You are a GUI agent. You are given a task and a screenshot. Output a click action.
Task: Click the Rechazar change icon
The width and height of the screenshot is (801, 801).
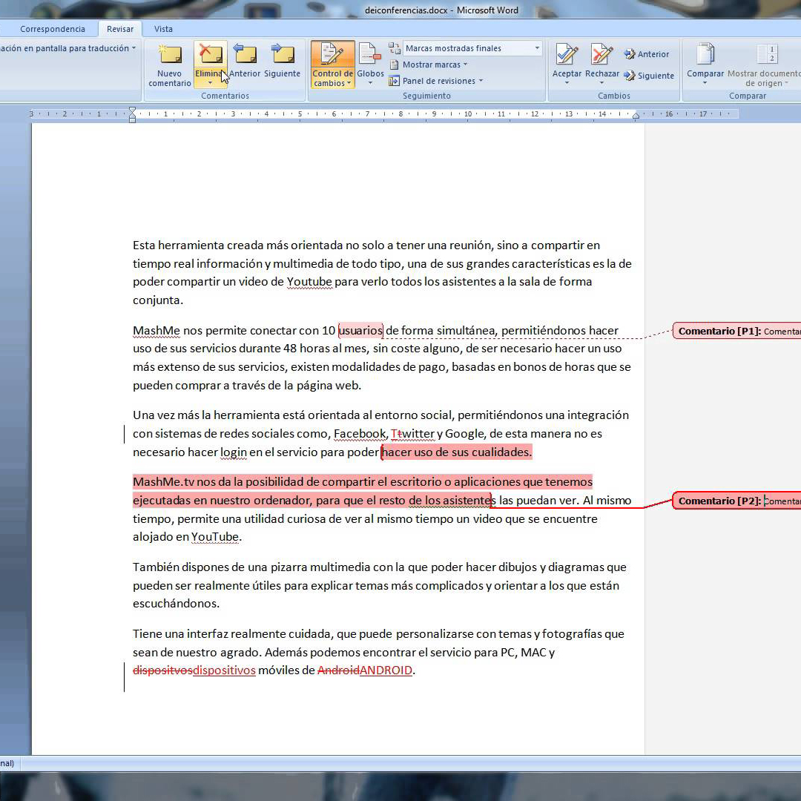pyautogui.click(x=601, y=54)
